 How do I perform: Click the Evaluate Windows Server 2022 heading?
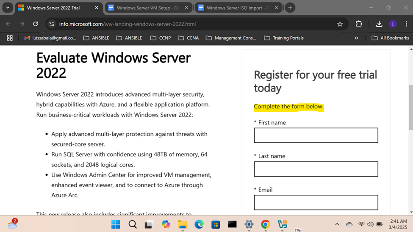click(113, 65)
